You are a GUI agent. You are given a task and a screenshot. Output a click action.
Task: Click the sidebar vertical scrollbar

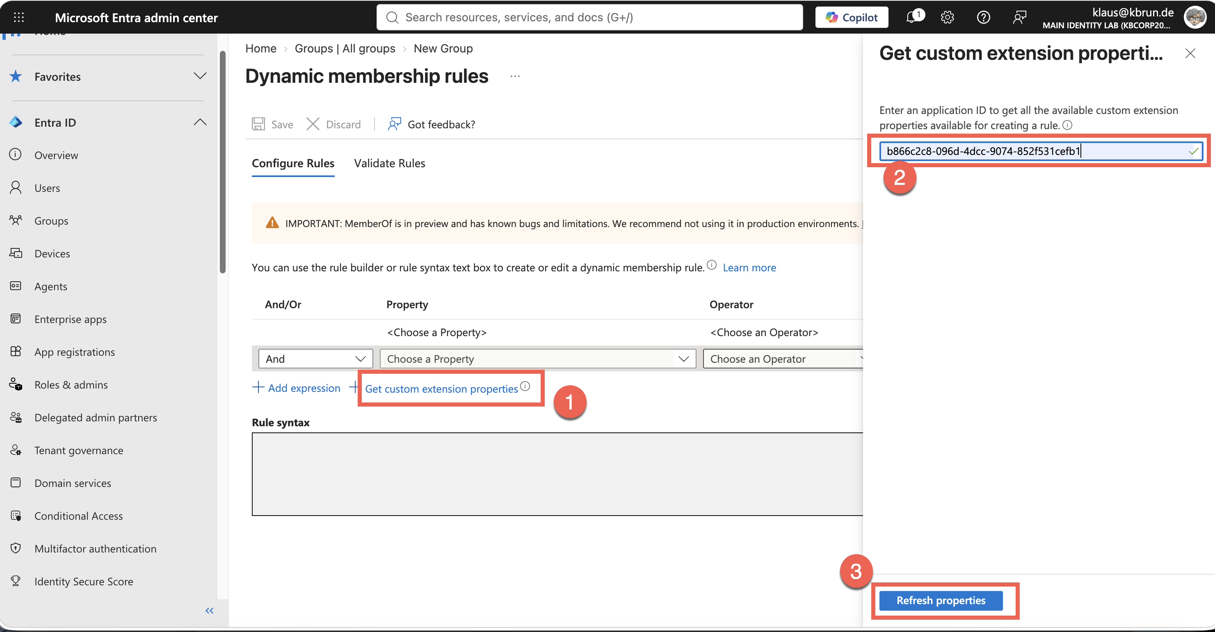(x=223, y=161)
